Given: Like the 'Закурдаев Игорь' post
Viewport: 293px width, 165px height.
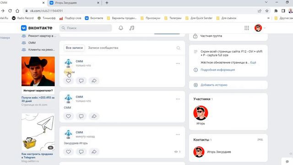Looking at the screenshot, I should [68, 152].
